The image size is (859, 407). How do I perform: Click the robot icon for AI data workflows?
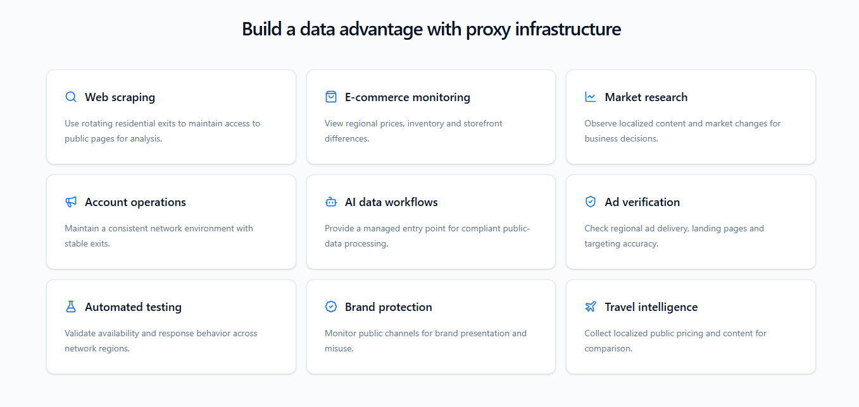[x=331, y=202]
